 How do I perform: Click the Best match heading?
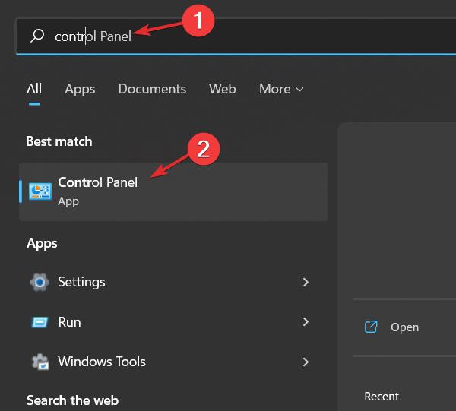pyautogui.click(x=59, y=141)
